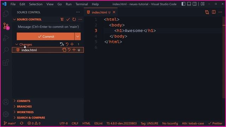The image size is (226, 127).
Task: Collapse the Changes group
Action: [x=17, y=44]
